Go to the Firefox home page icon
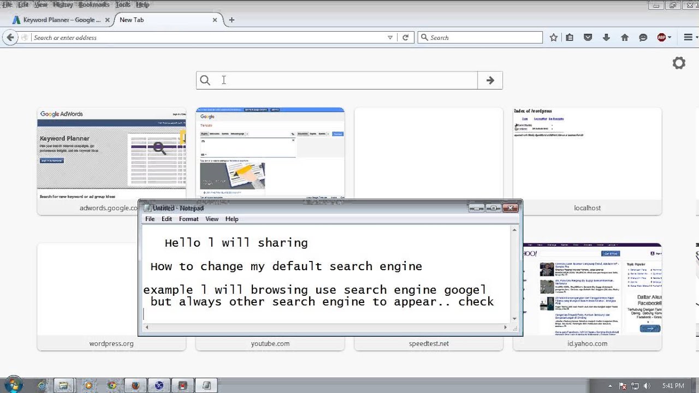This screenshot has width=699, height=393. point(625,38)
